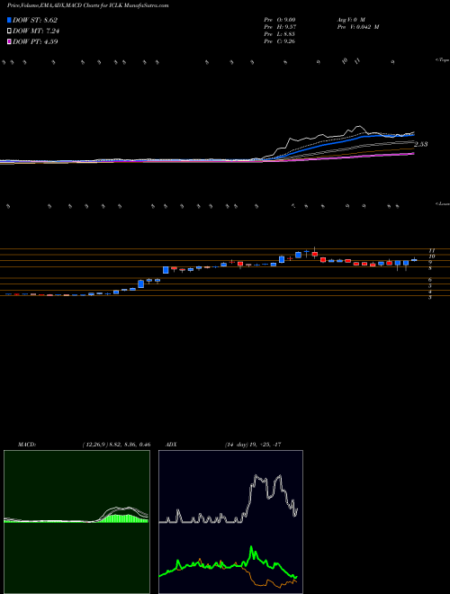Click the Tops marker labeled 10
The width and height of the screenshot is (450, 594).
click(x=345, y=60)
